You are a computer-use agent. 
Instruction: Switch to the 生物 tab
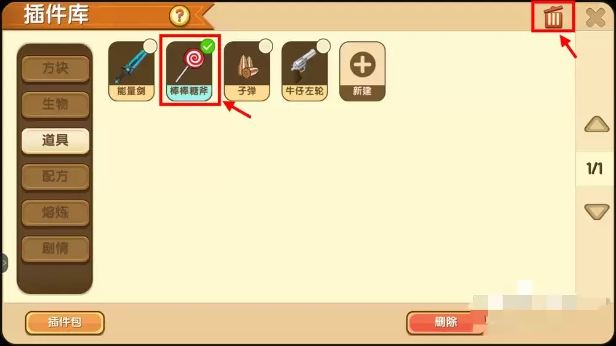click(55, 104)
